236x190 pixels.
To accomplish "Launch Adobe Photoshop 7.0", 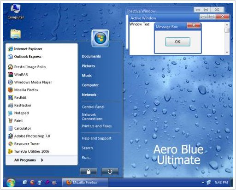I will pos(29,136).
